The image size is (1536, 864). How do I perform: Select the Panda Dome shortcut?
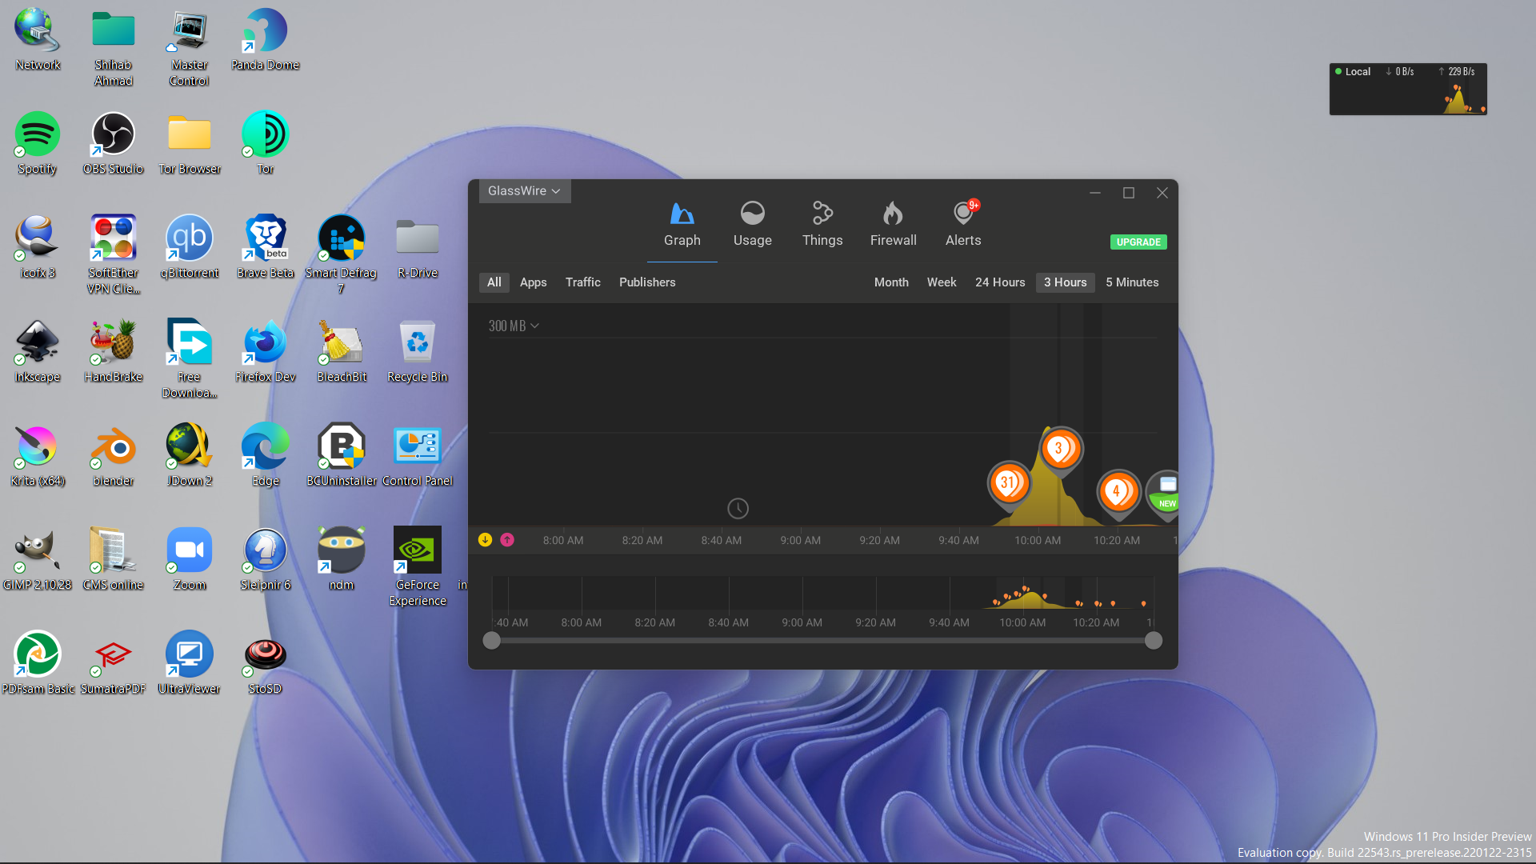tap(266, 38)
